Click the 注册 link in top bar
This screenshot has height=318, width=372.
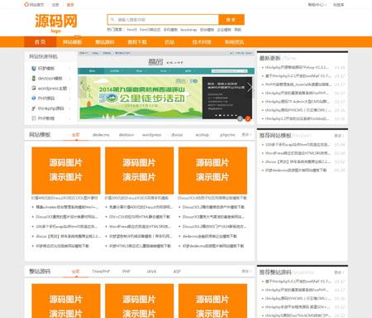(x=55, y=5)
